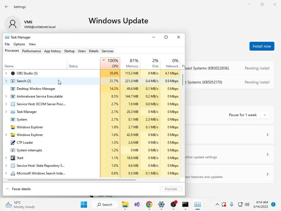The width and height of the screenshot is (281, 211).
Task: Show hidden system tray icons
Action: pos(217,204)
